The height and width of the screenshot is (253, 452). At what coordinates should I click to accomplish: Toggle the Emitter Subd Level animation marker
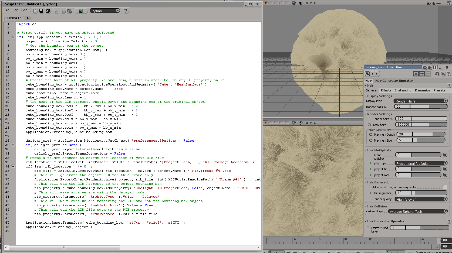[368, 228]
